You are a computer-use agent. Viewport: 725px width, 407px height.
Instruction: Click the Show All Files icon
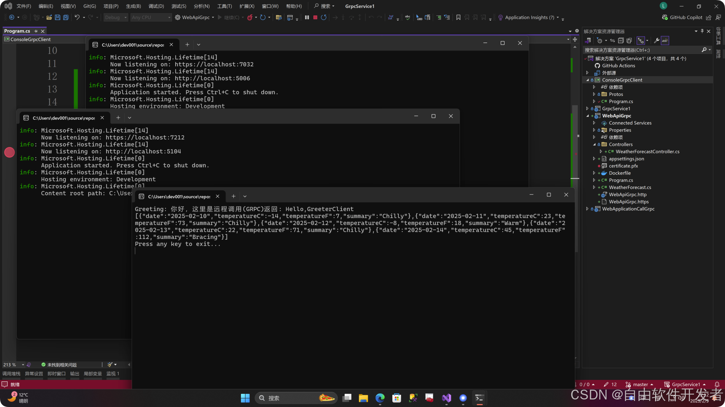tap(629, 41)
